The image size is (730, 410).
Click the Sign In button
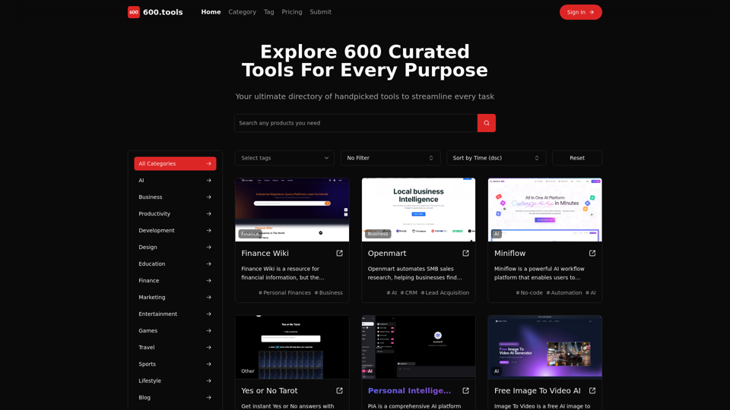point(580,12)
